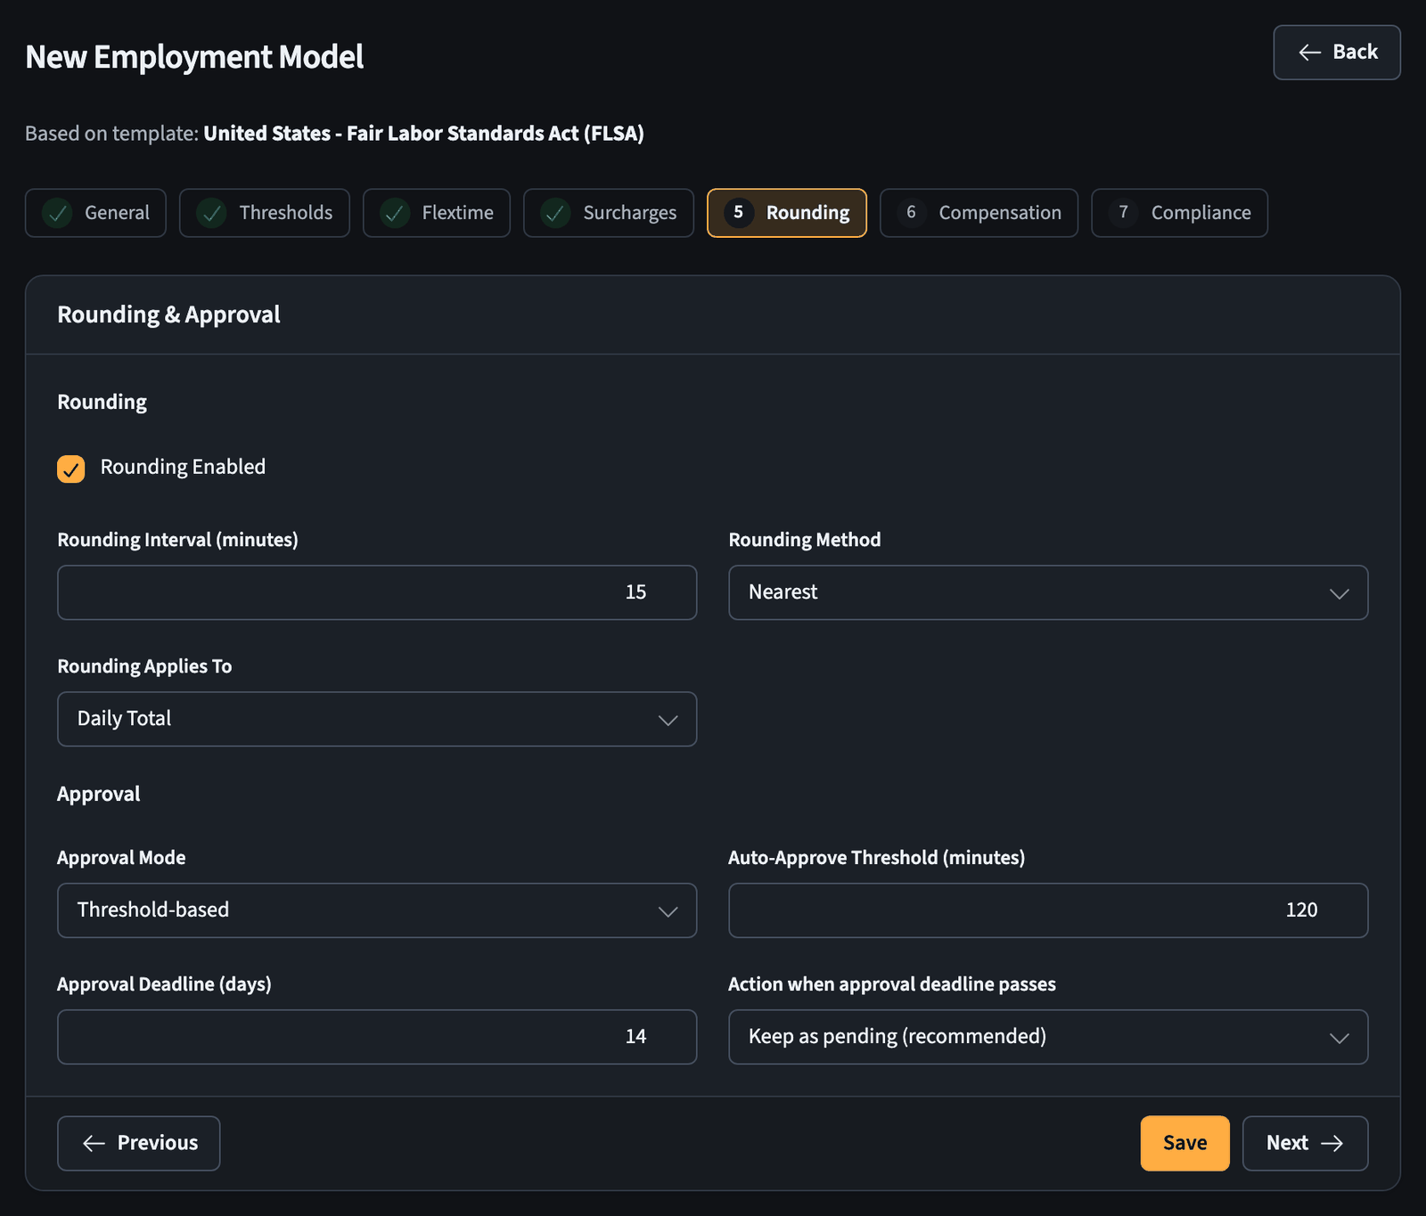Focus the Rounding Interval minutes field
The width and height of the screenshot is (1426, 1216).
377,592
